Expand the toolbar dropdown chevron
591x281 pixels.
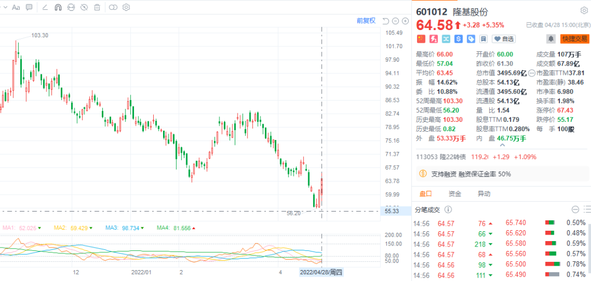click(x=5, y=7)
